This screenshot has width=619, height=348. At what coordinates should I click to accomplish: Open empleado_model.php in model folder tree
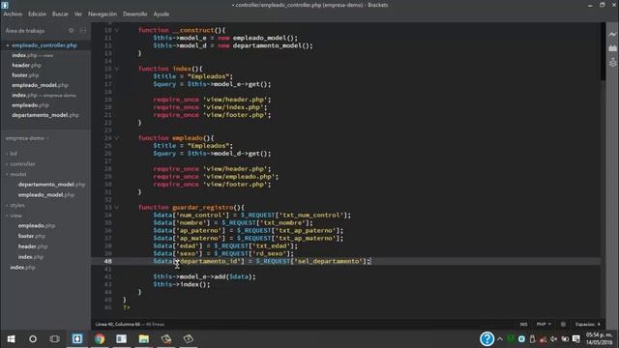pos(46,195)
